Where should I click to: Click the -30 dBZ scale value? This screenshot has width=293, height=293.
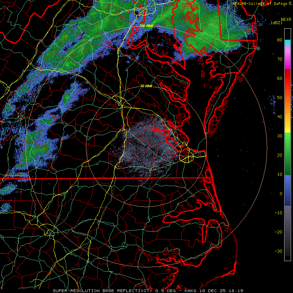tap(278, 251)
